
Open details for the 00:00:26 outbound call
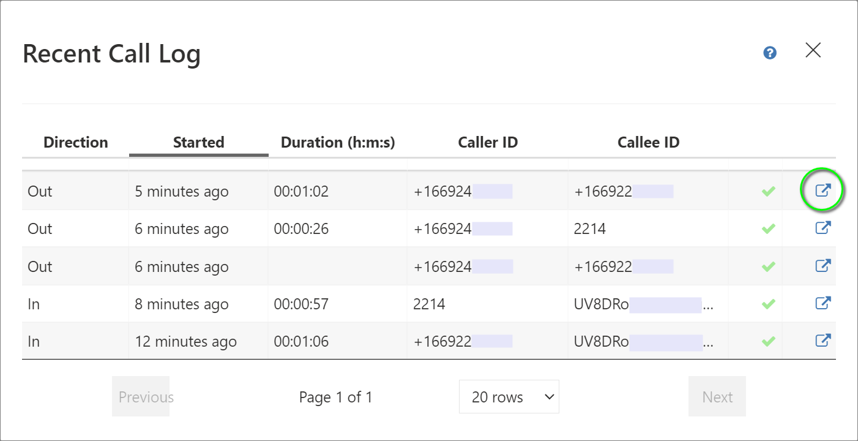coord(823,228)
